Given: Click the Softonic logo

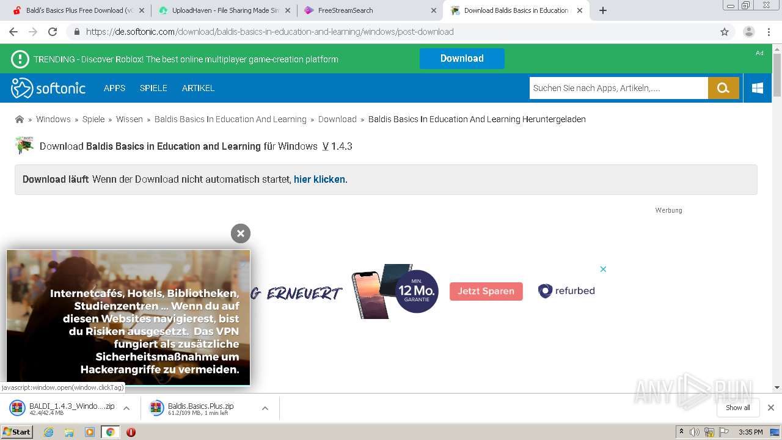Looking at the screenshot, I should [48, 88].
